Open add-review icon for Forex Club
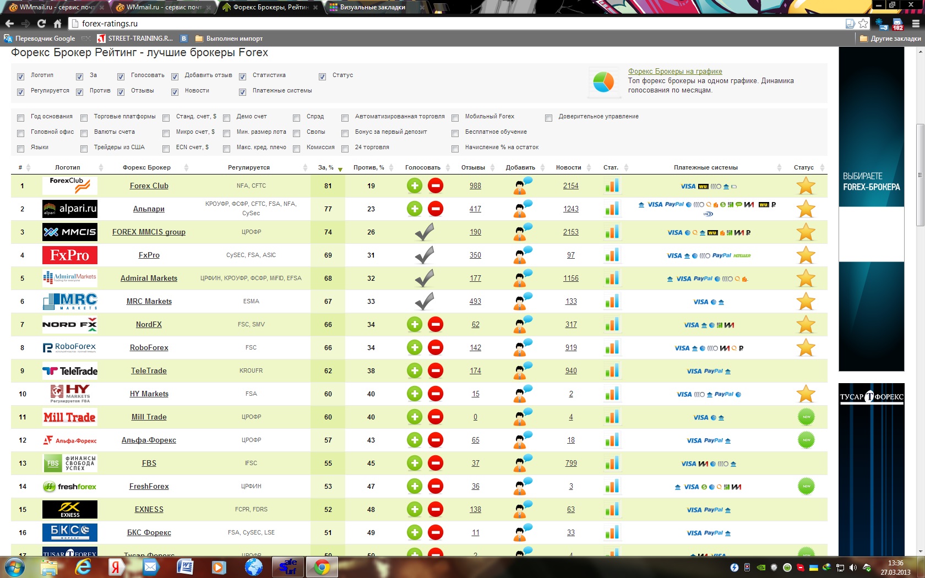 pos(522,186)
